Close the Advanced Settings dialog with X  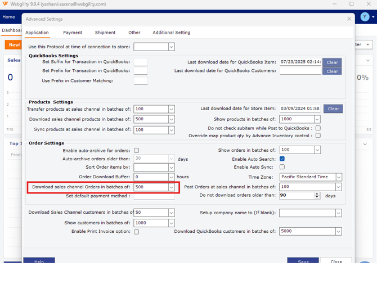[349, 19]
